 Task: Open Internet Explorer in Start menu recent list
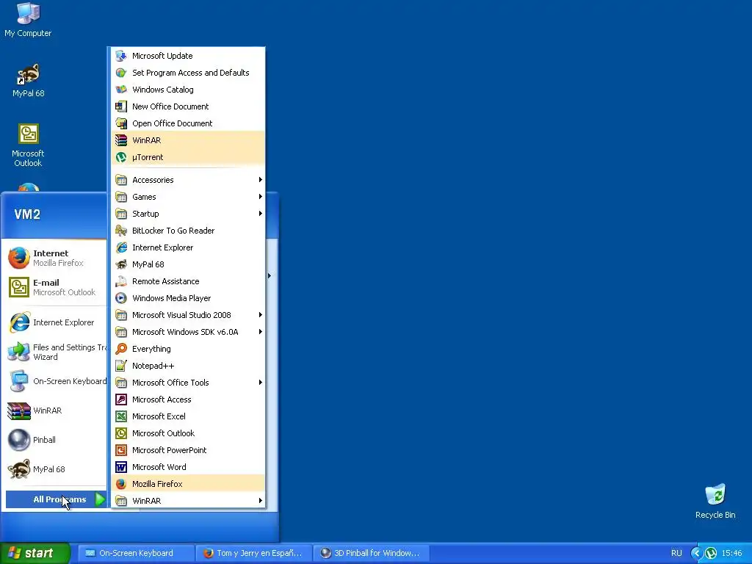[x=56, y=322]
